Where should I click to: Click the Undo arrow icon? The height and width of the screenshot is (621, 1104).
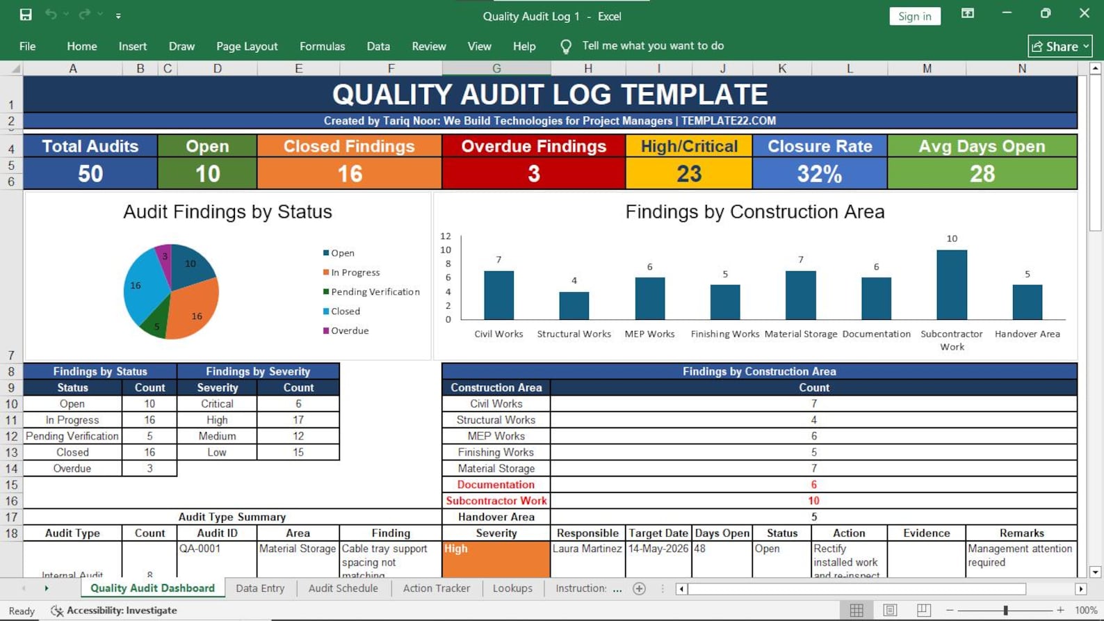click(x=51, y=15)
